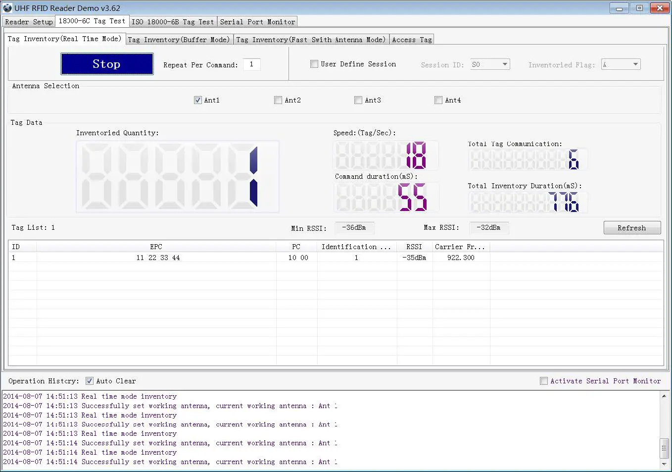Viewport: 672px width, 472px height.
Task: Open the Access Tag tab
Action: tap(412, 39)
